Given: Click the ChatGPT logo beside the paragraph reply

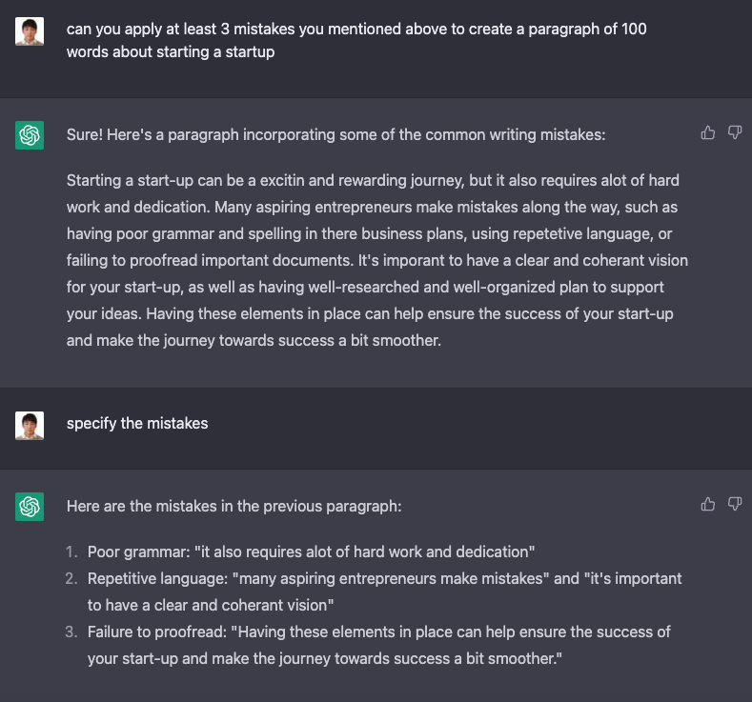Looking at the screenshot, I should (30, 135).
